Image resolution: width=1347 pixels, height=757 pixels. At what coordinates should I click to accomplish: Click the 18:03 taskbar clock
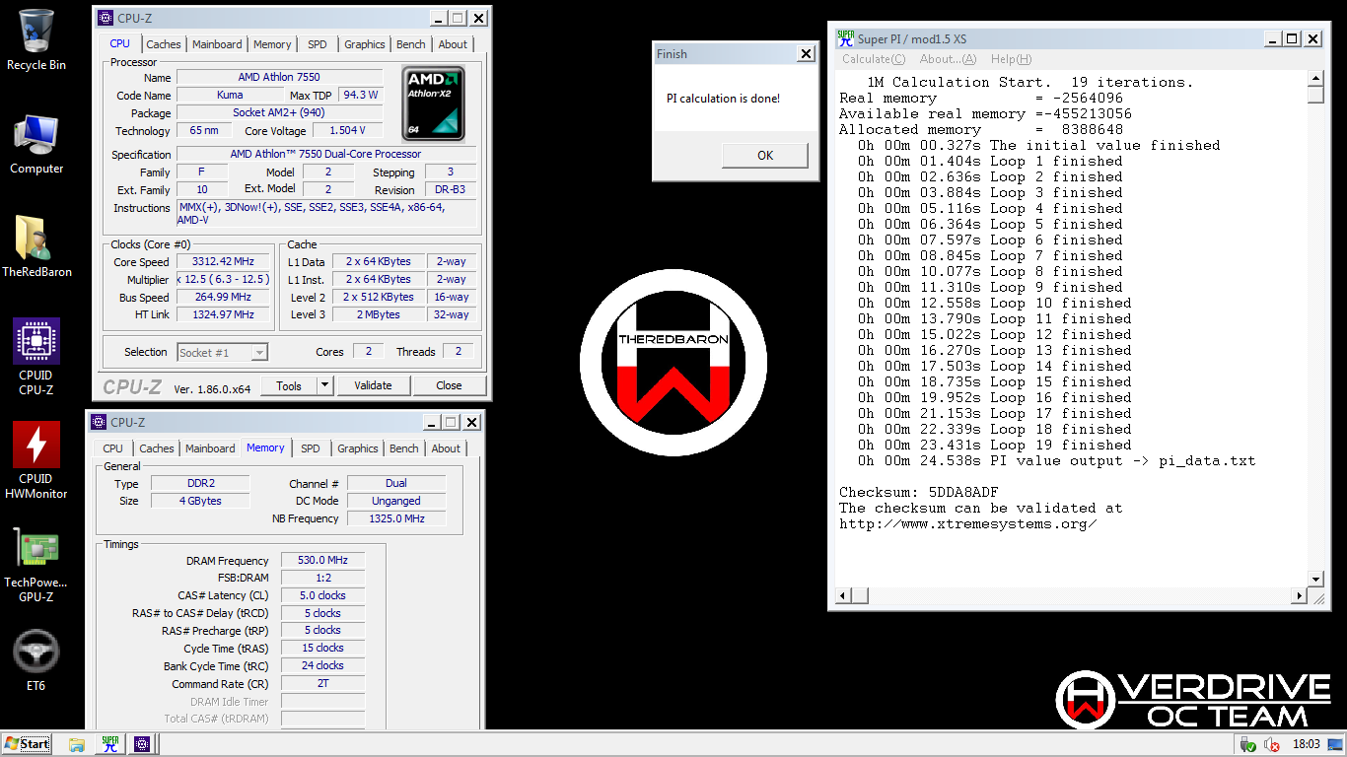coord(1307,744)
